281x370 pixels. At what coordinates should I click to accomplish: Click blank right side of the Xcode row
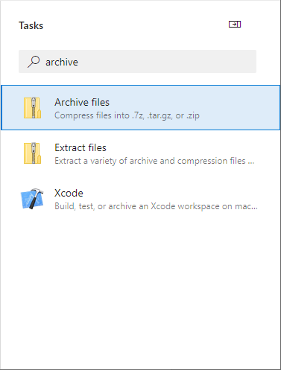pyautogui.click(x=270, y=199)
